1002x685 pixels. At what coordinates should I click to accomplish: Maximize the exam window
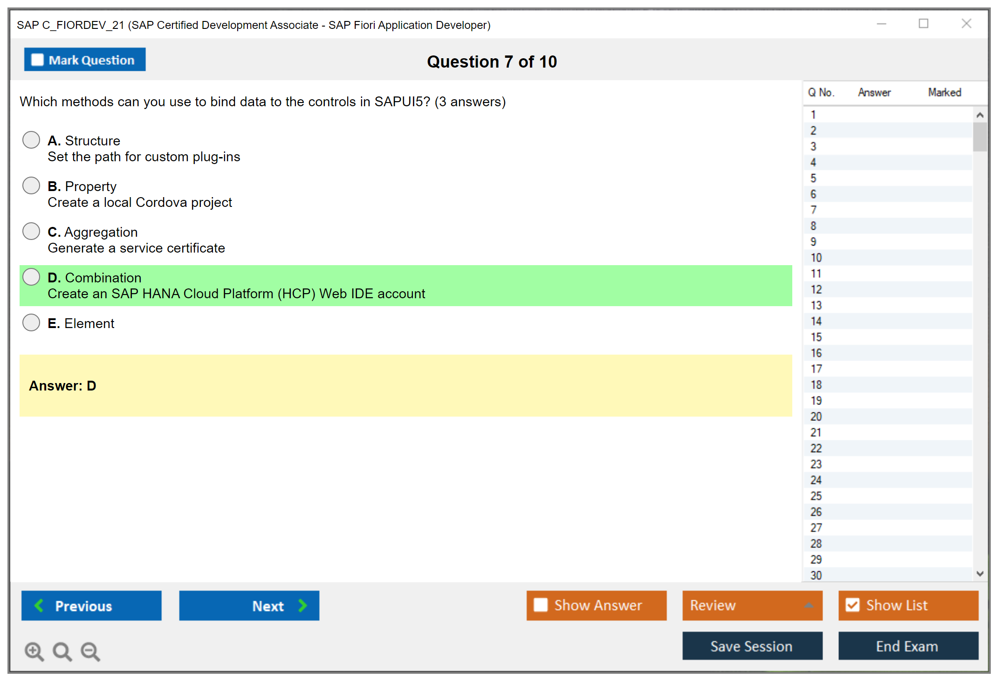pyautogui.click(x=923, y=24)
